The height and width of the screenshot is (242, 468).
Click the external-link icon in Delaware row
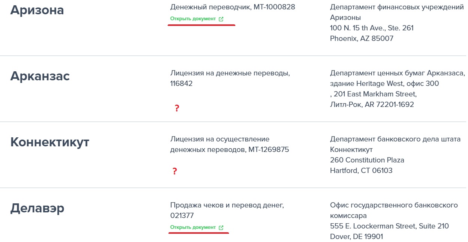[221, 228]
